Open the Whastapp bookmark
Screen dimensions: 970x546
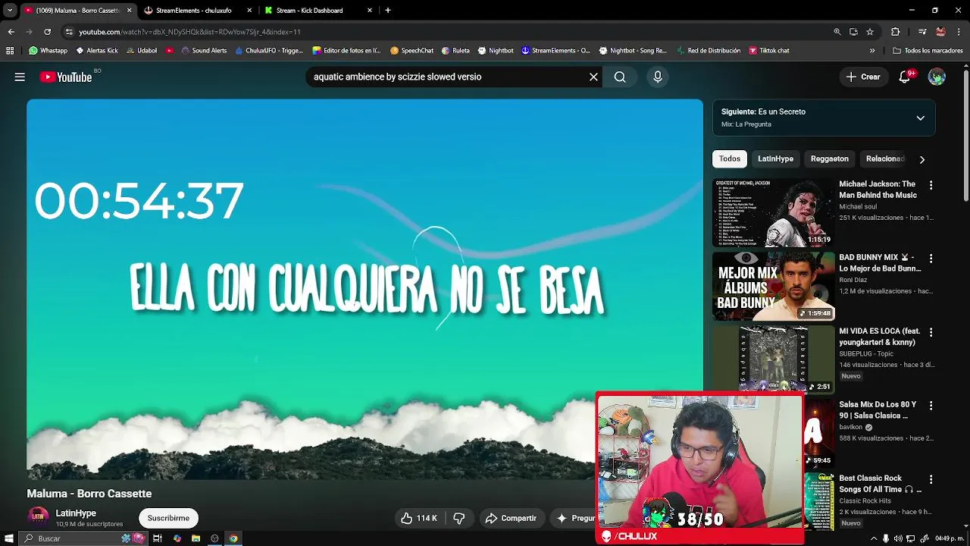coord(48,51)
